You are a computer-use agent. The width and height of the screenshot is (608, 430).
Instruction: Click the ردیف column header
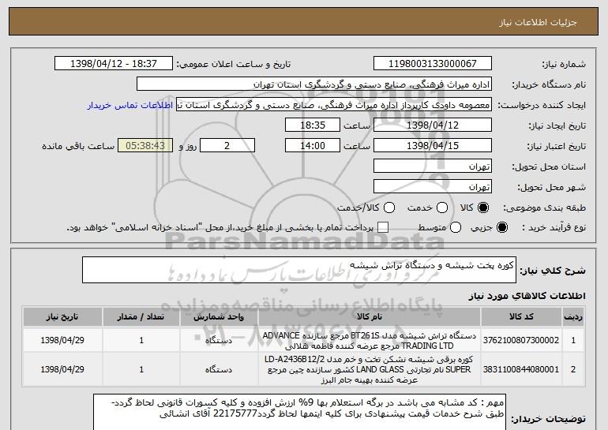(x=573, y=317)
